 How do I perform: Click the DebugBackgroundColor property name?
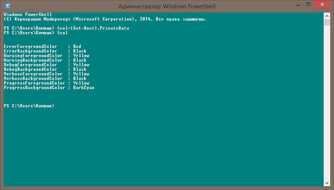(30, 69)
